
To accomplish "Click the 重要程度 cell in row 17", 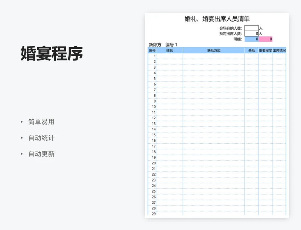I will tap(265, 146).
